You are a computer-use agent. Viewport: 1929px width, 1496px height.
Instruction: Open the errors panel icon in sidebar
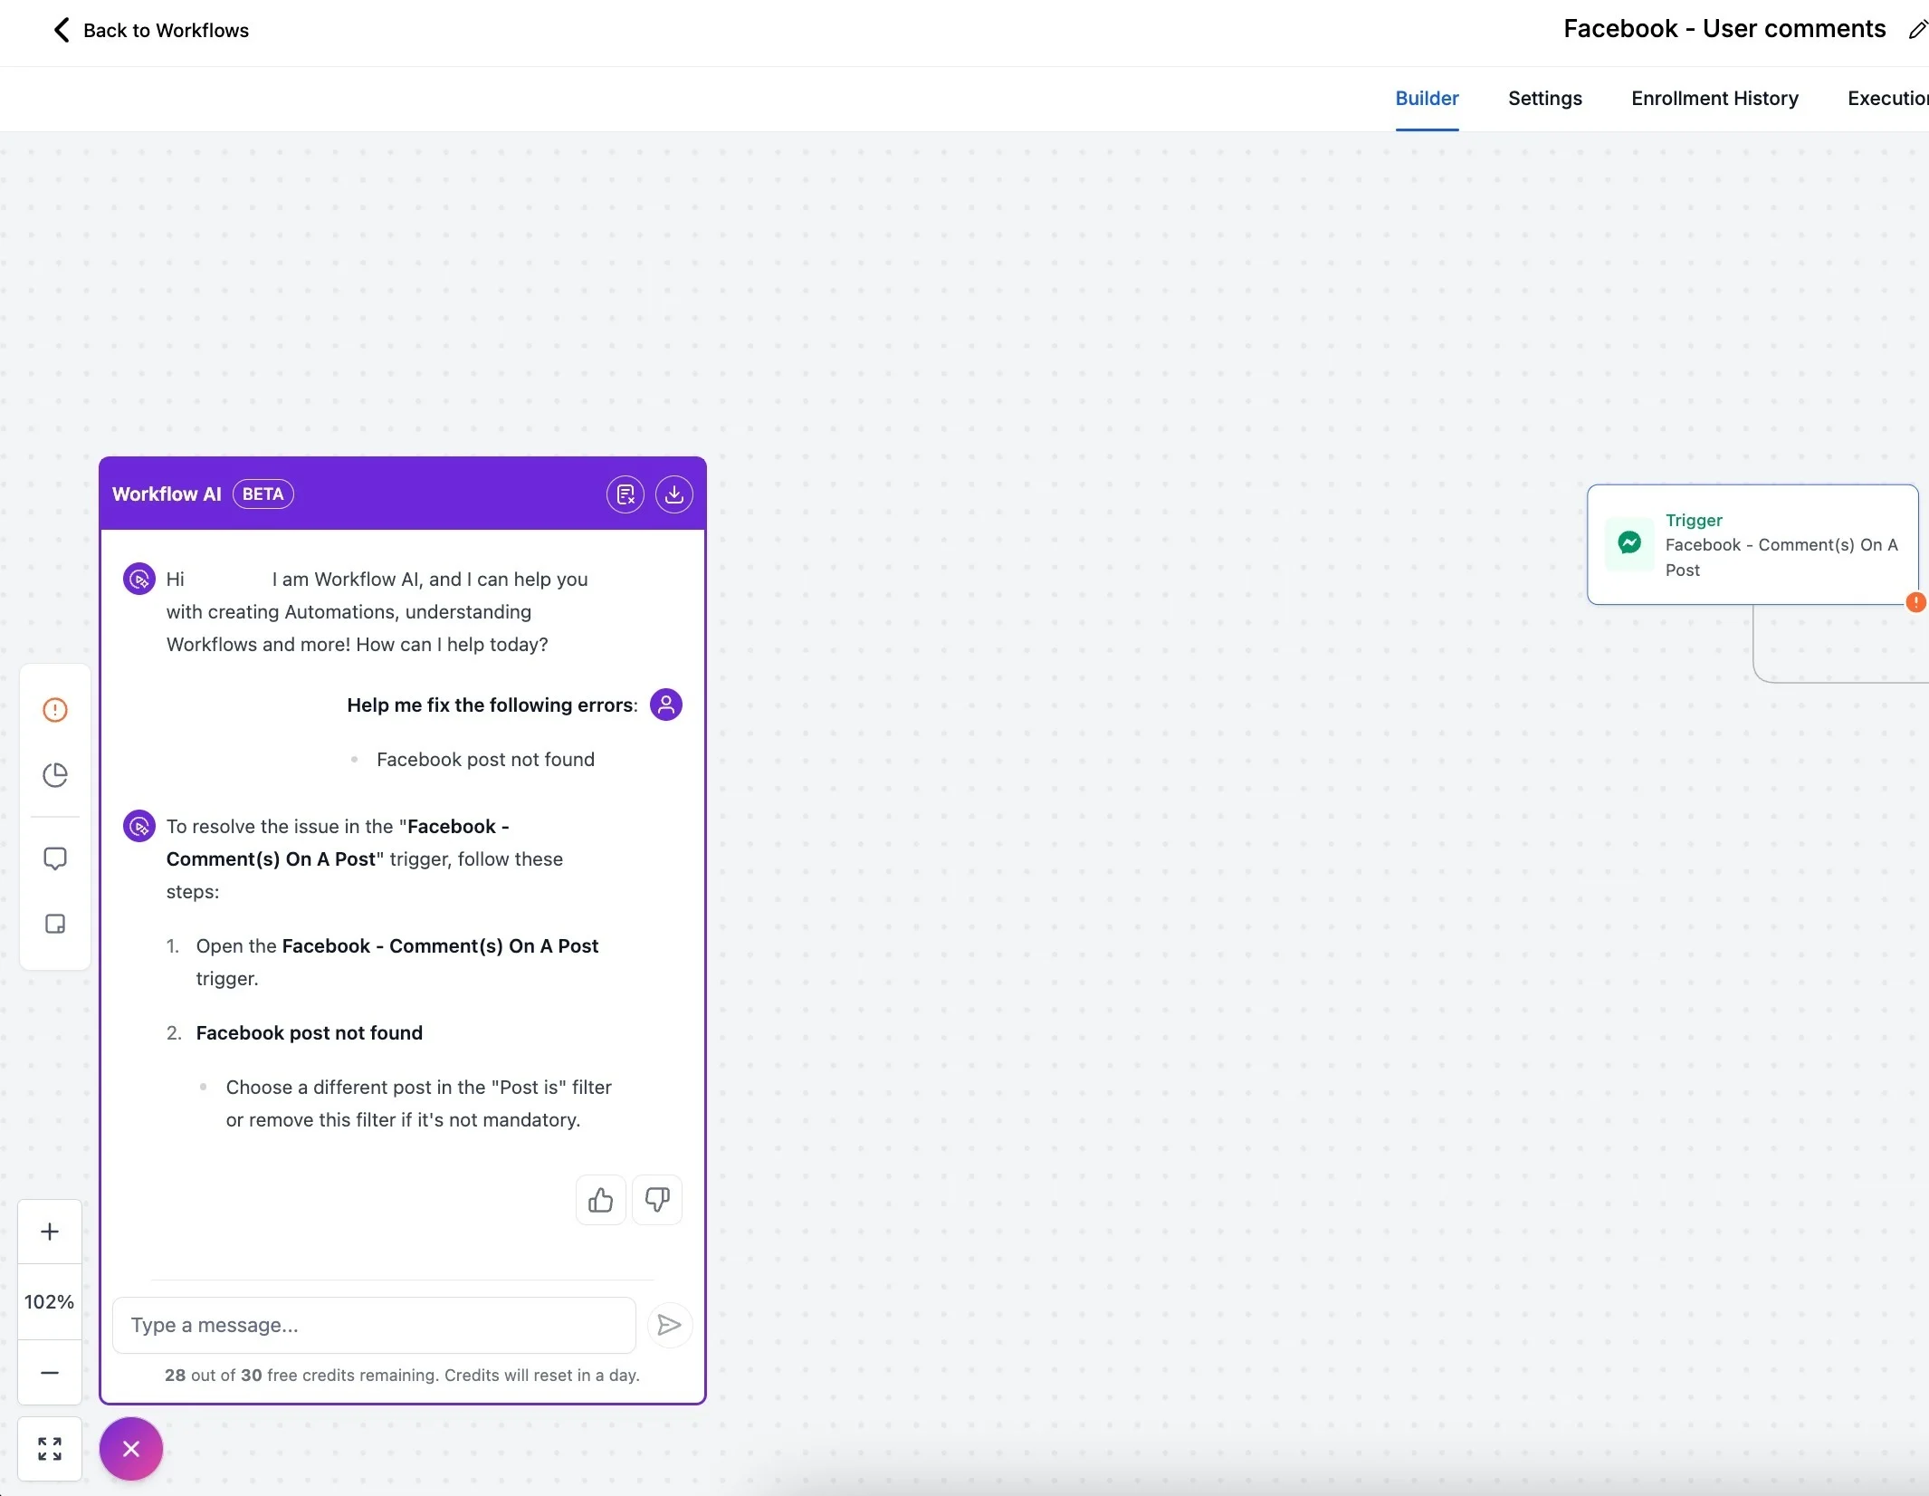(55, 710)
